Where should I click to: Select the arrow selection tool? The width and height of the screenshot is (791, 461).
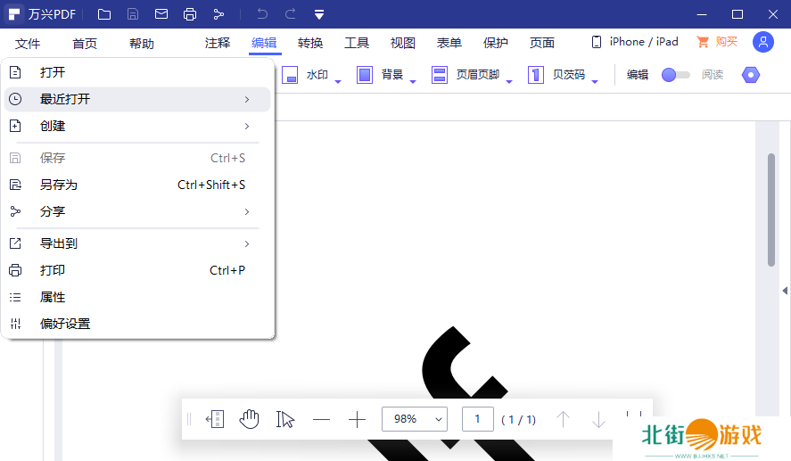pos(285,419)
